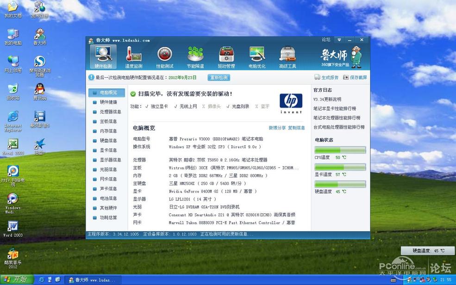Select 电脑概览 in sidebar
The width and height of the screenshot is (456, 285).
click(x=107, y=93)
